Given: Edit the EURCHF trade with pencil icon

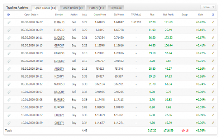Looking at the screenshot, I should point(213,107).
